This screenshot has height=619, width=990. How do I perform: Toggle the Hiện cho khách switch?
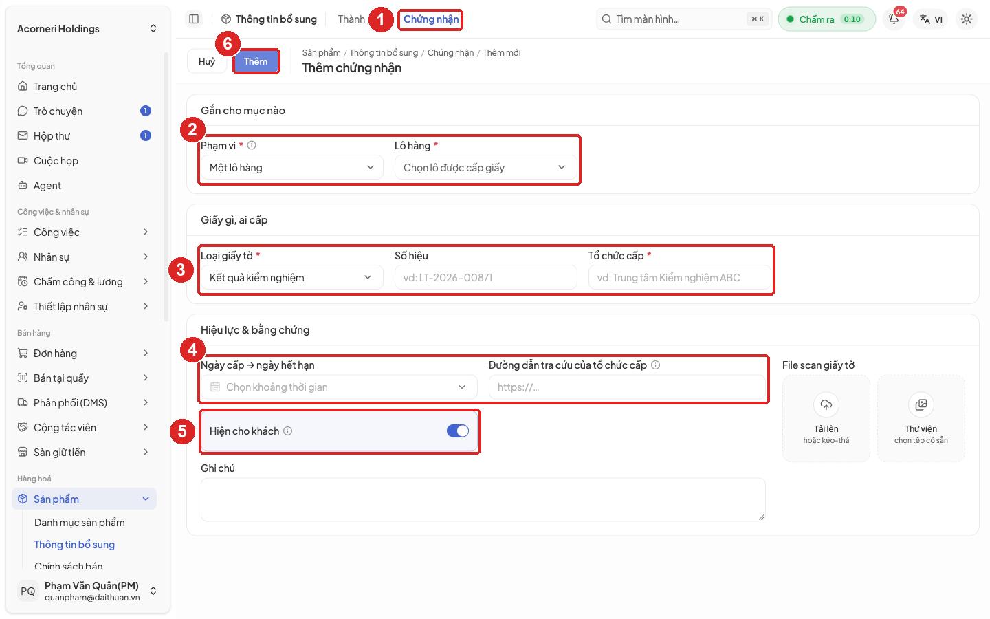click(x=458, y=431)
